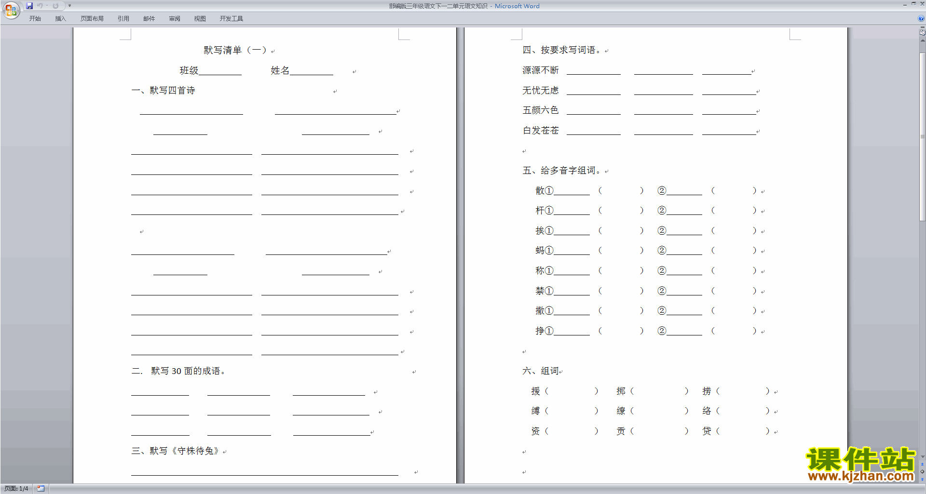Click the character 援 in section six
926x494 pixels.
pyautogui.click(x=536, y=391)
